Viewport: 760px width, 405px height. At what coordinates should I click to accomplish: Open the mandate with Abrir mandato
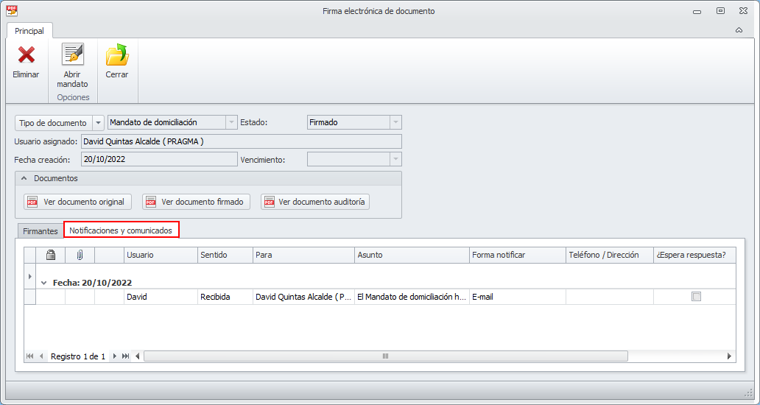pos(72,55)
